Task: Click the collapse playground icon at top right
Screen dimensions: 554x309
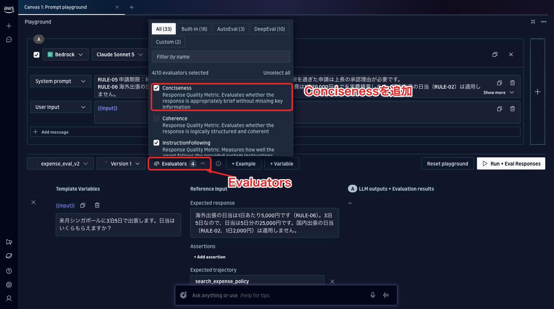Action: [533, 22]
